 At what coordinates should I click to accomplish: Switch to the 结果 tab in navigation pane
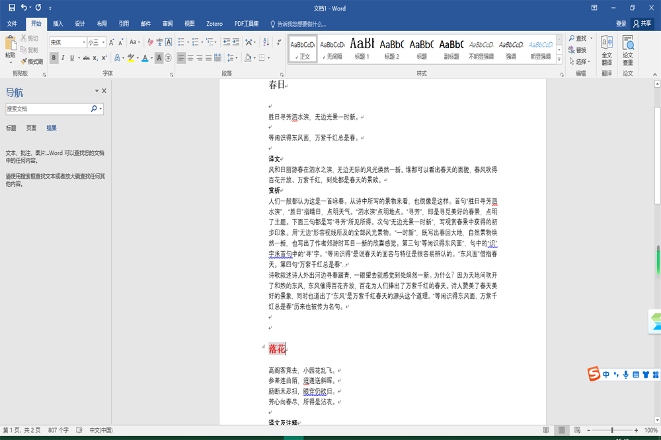click(x=51, y=128)
